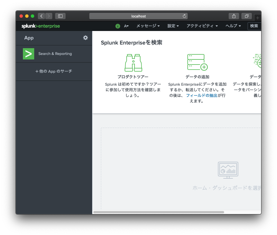Click the horizontal scrollbar at bottom
Viewport: 277px width, 235px height.
click(x=159, y=212)
